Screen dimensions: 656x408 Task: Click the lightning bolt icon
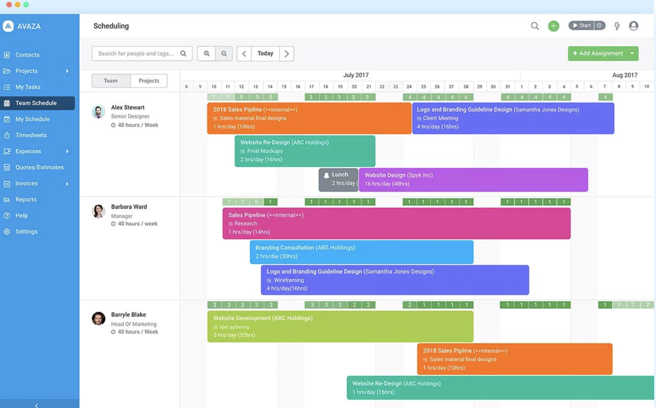[x=617, y=26]
